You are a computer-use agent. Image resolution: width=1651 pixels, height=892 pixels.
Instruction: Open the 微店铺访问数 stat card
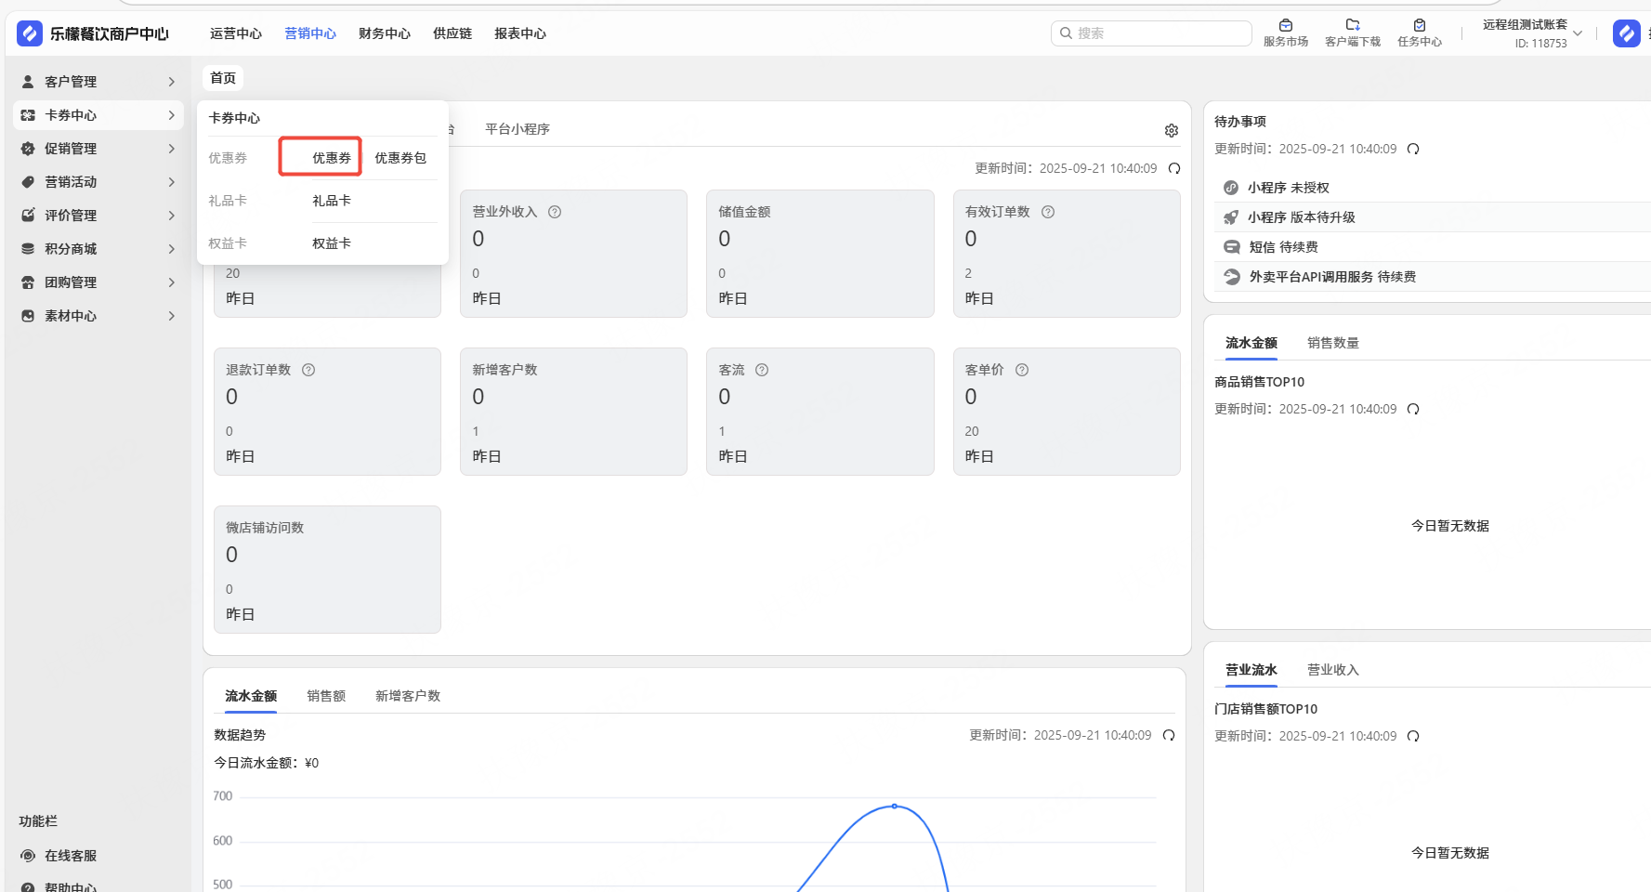click(327, 570)
